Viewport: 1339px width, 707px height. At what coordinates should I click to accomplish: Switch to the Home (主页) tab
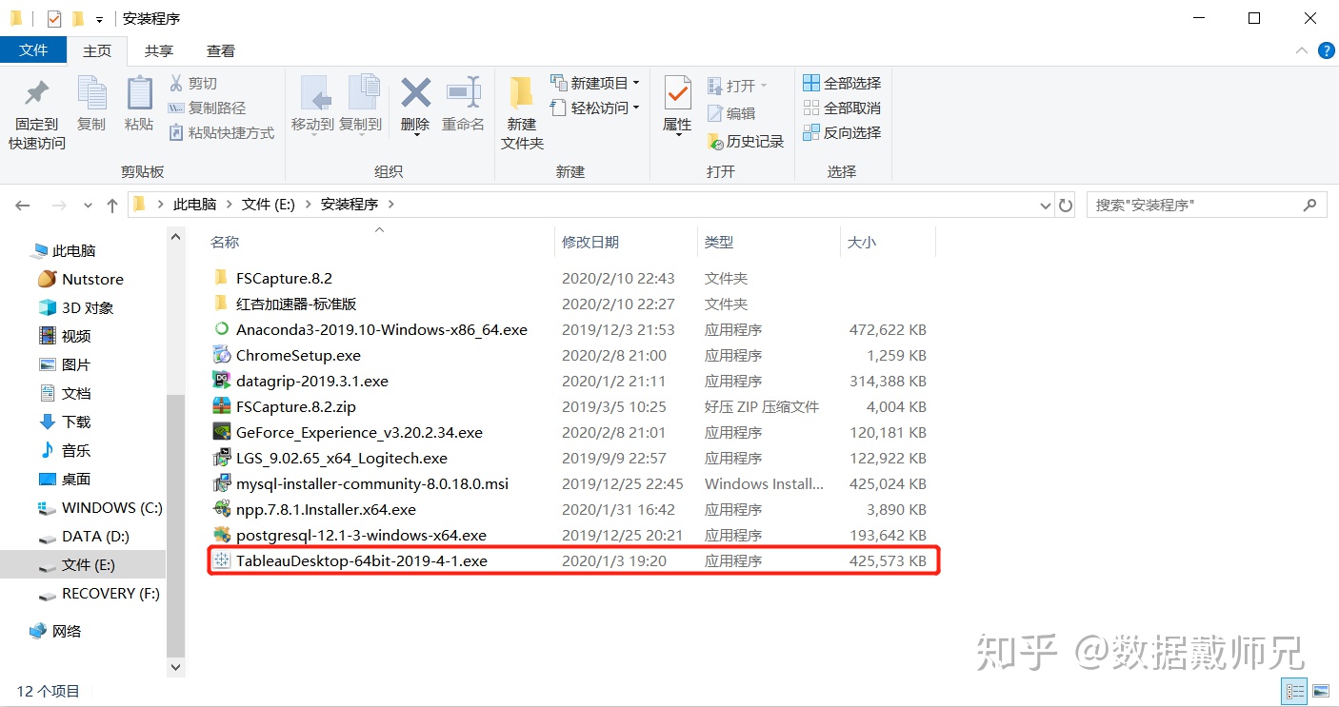click(97, 50)
